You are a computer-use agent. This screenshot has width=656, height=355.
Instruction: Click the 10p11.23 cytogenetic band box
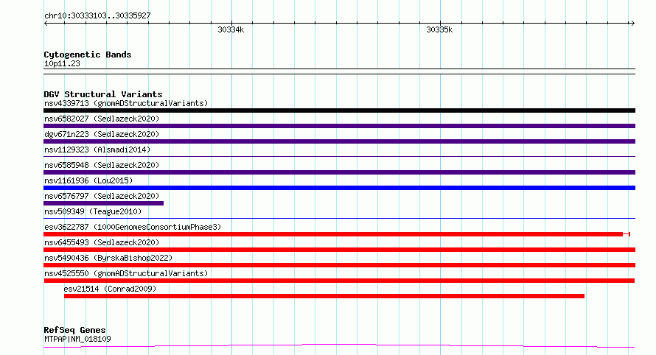click(x=339, y=71)
